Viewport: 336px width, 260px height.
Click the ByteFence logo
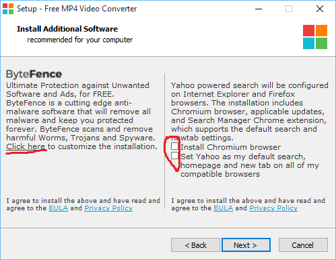[x=34, y=74]
